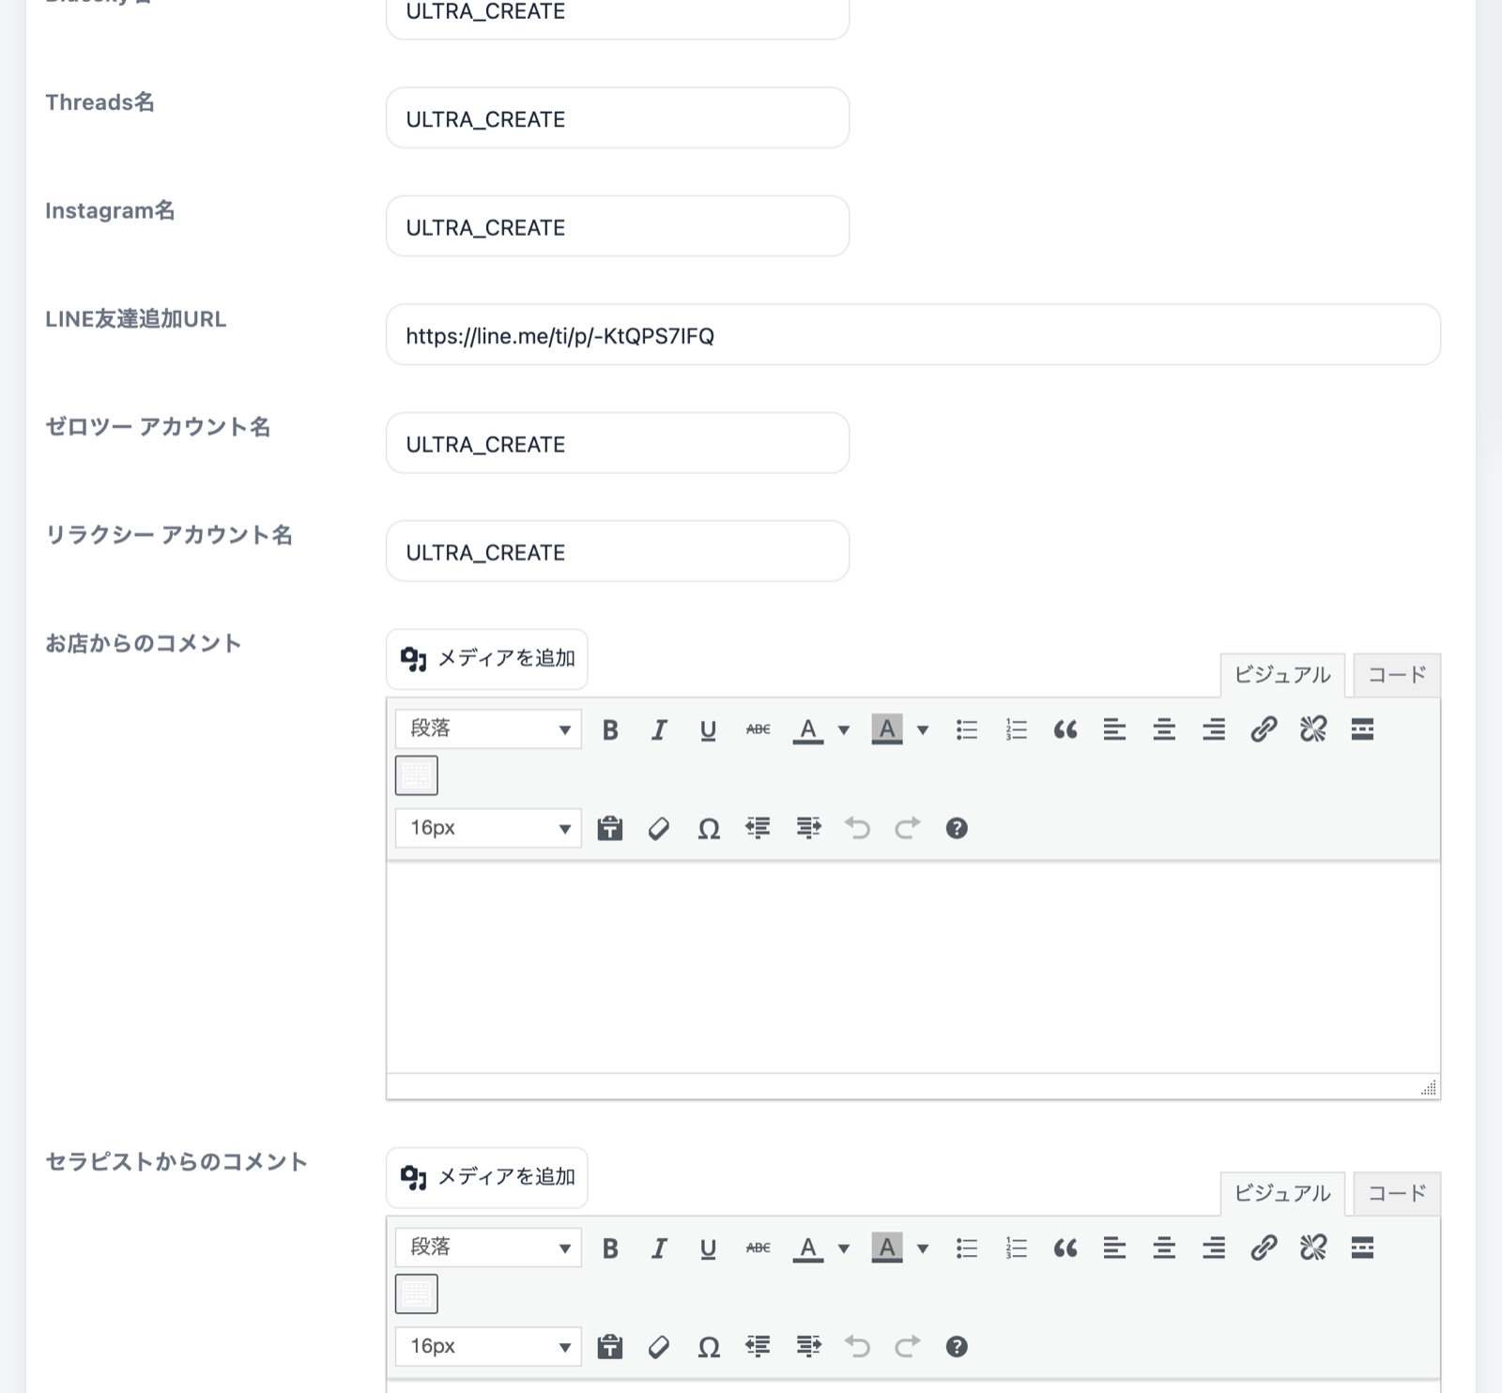
Task: Insert blockquote in セラピストからのコメント editor
Action: 1065,1248
